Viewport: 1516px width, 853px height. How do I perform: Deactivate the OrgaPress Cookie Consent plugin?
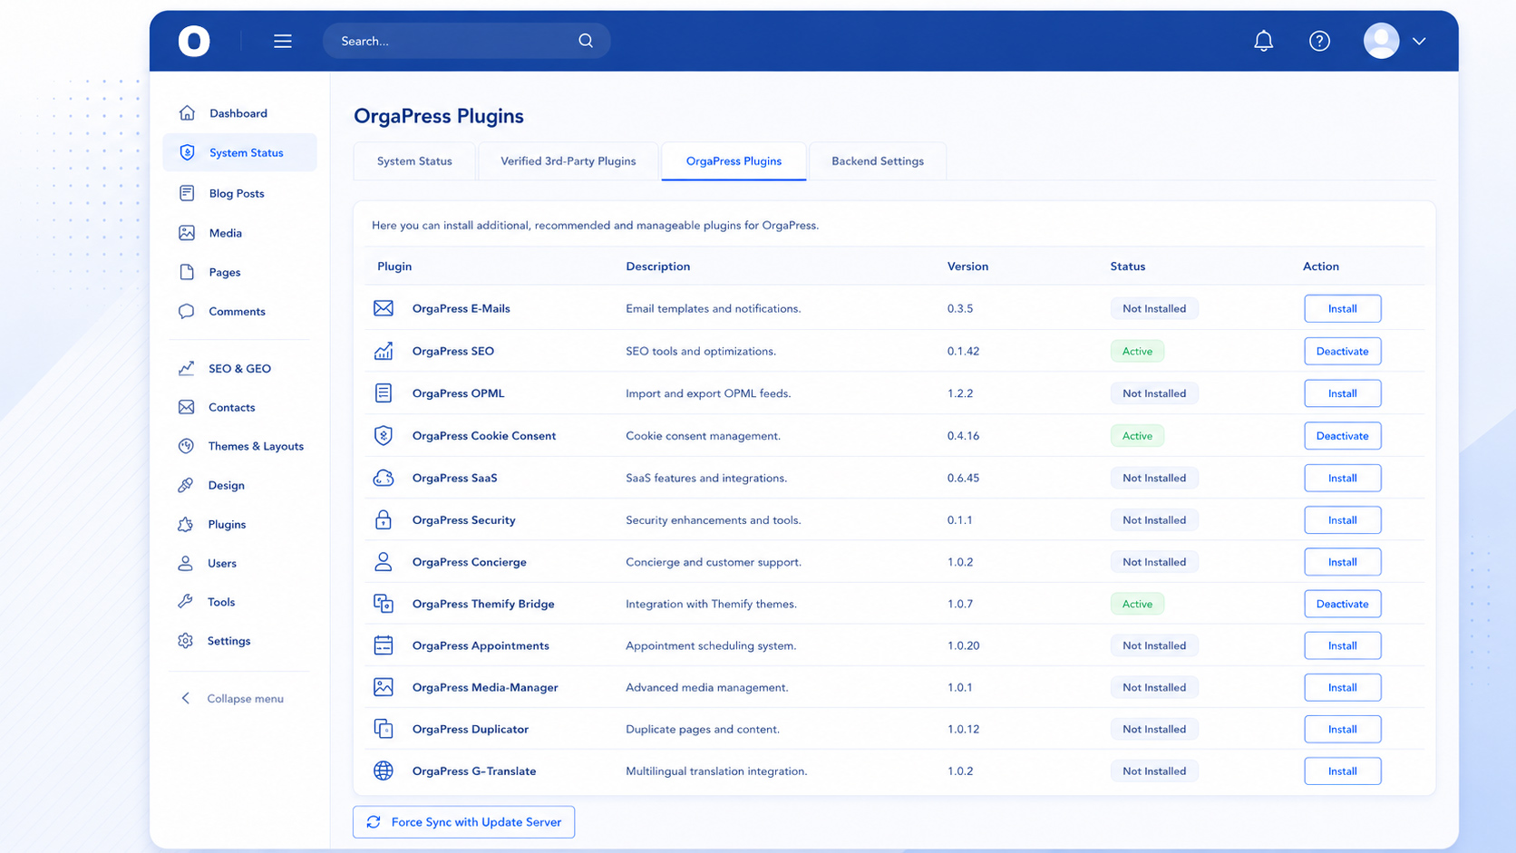coord(1342,435)
